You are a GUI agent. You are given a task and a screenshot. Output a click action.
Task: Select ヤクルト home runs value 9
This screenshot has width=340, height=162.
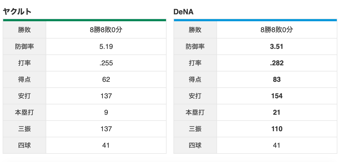[106, 112]
